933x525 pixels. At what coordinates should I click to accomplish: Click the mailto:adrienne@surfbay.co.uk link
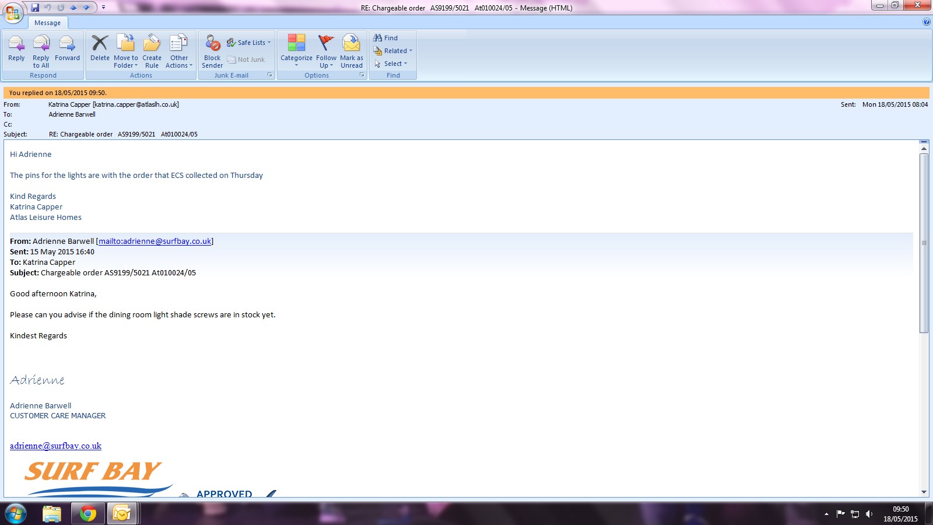155,241
